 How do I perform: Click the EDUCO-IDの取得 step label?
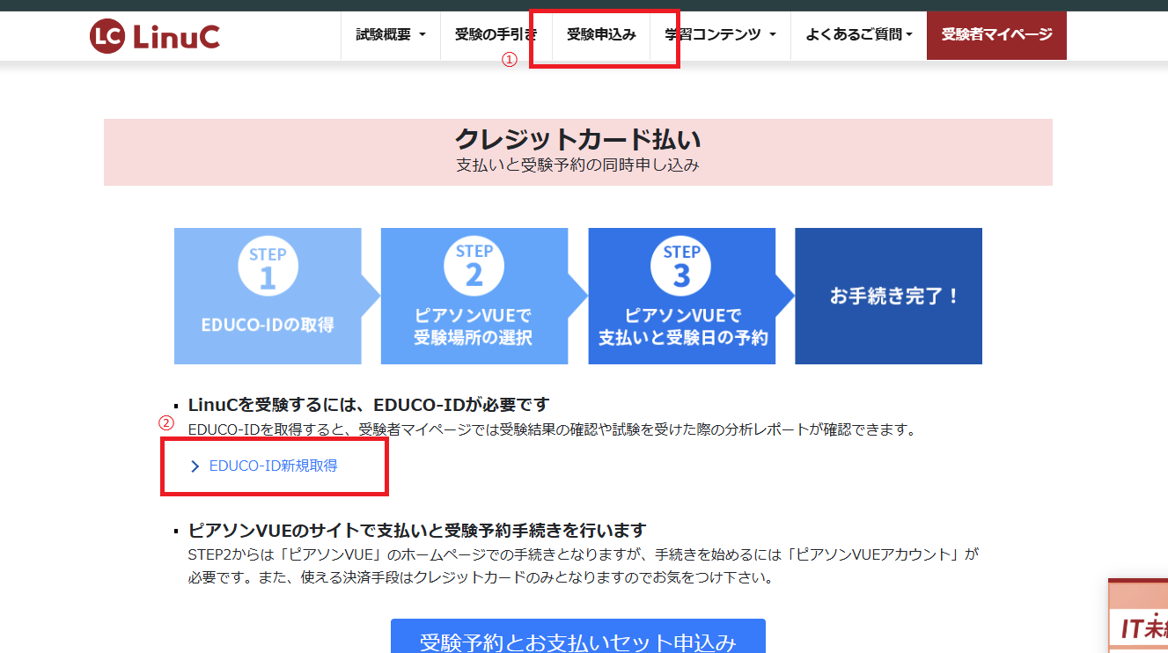pos(268,326)
